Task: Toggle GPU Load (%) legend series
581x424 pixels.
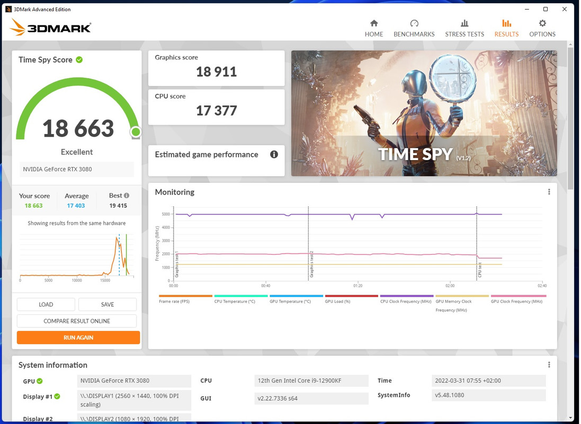Action: point(351,299)
